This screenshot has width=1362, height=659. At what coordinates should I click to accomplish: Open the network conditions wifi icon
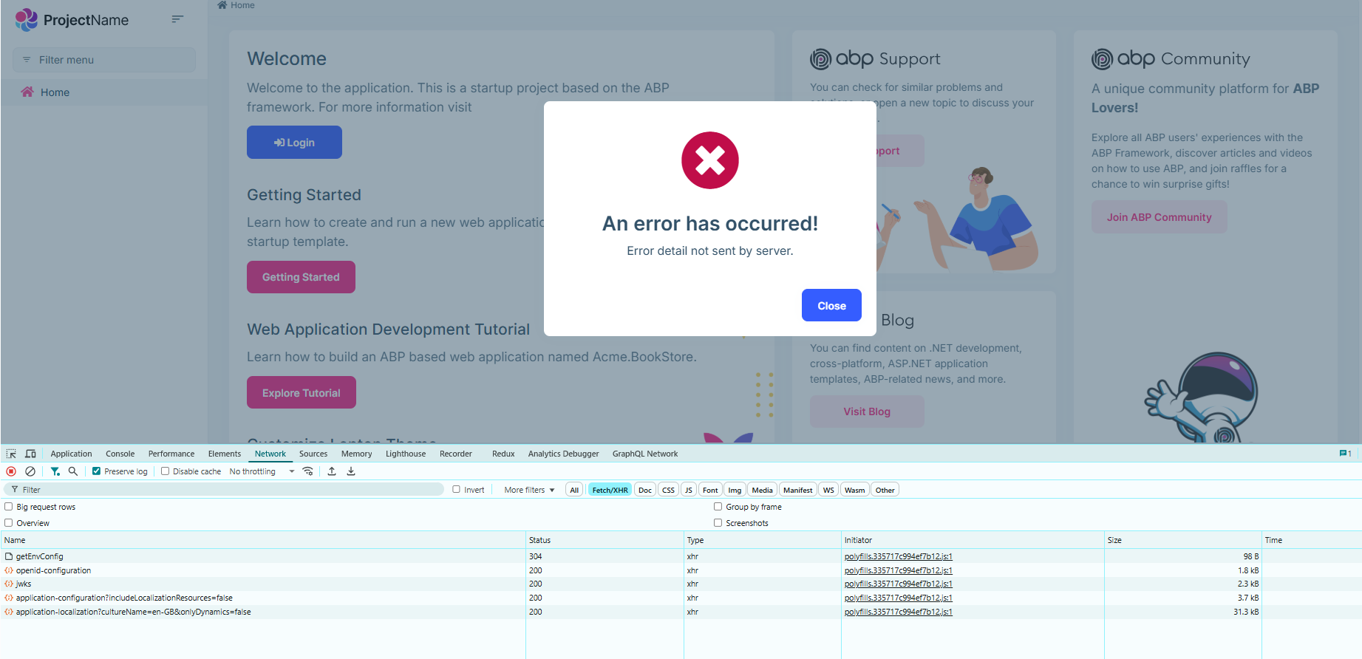[308, 471]
